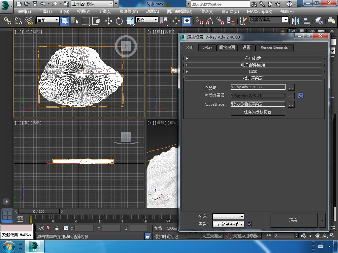The width and height of the screenshot is (338, 253).
Task: Open Layer Manager from toolbar
Action: (319, 21)
